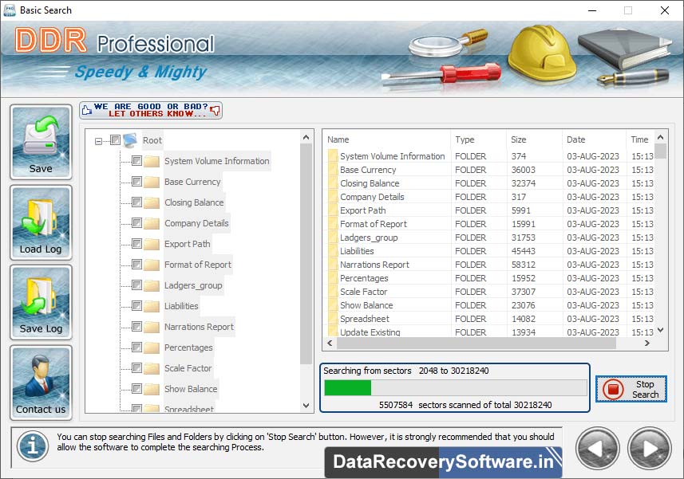Click the Liabilities folder icon in tree
684x479 pixels.
pos(152,307)
